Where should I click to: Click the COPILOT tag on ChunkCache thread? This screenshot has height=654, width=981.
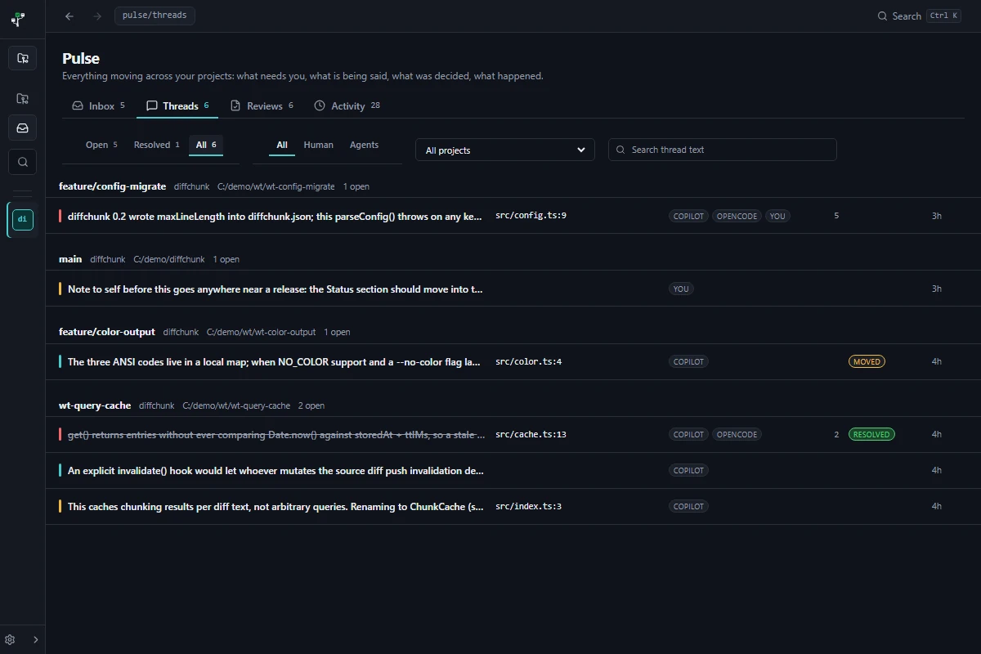tap(688, 506)
